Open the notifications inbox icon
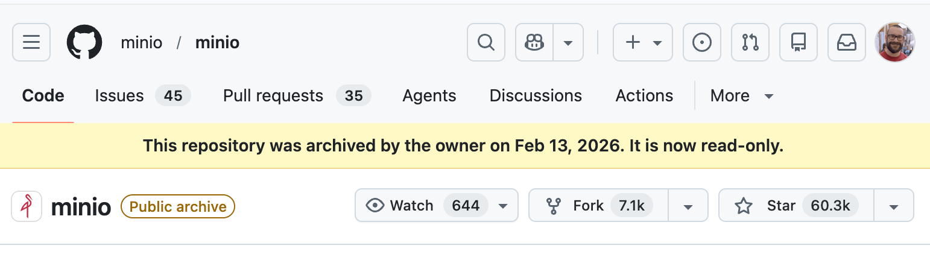This screenshot has height=257, width=930. coord(847,42)
